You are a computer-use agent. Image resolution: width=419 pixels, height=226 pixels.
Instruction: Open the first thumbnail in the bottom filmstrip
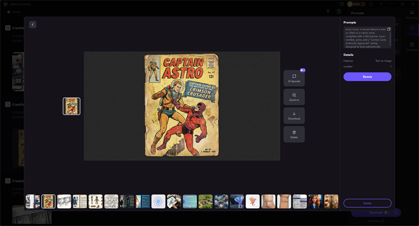33,201
